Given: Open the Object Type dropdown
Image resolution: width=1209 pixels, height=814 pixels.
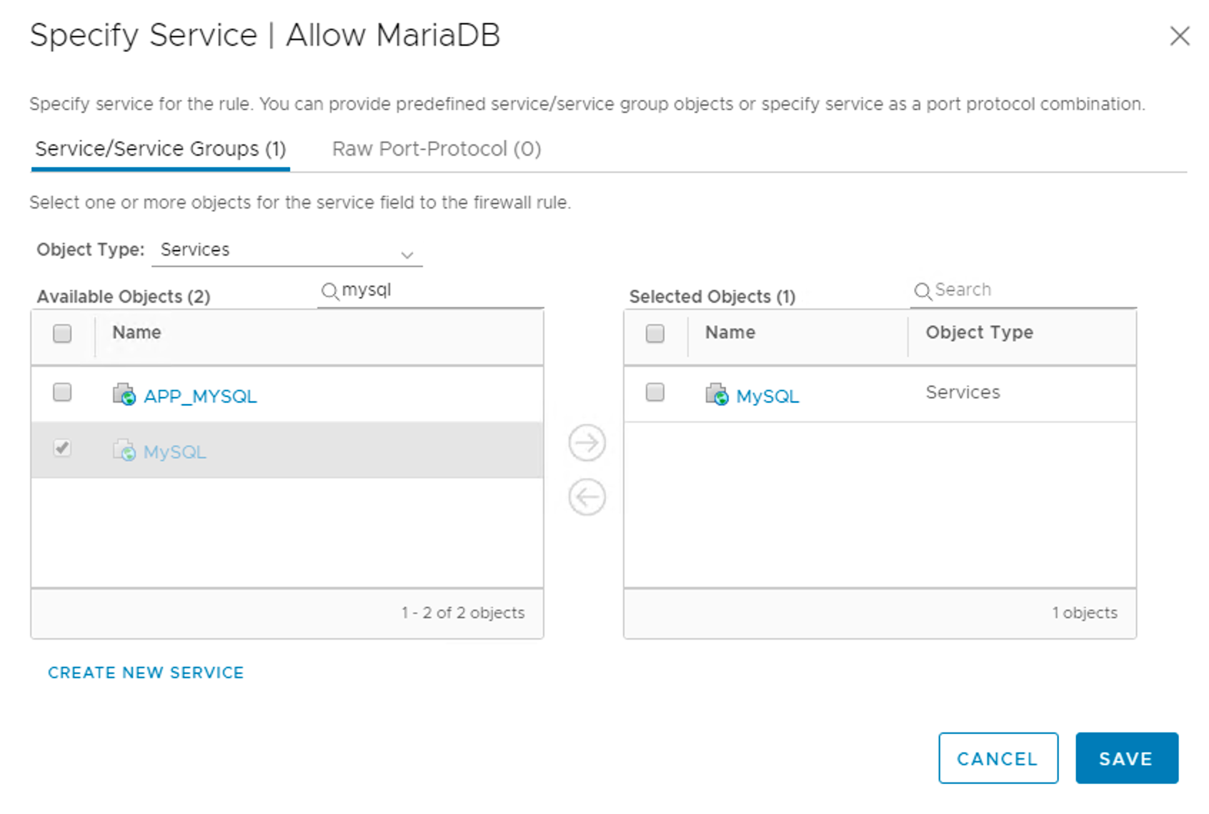Looking at the screenshot, I should [x=286, y=251].
